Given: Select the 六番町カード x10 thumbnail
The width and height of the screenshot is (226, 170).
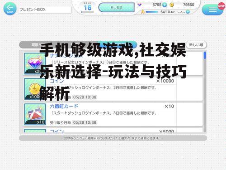Looking at the screenshot, I should (35, 114).
